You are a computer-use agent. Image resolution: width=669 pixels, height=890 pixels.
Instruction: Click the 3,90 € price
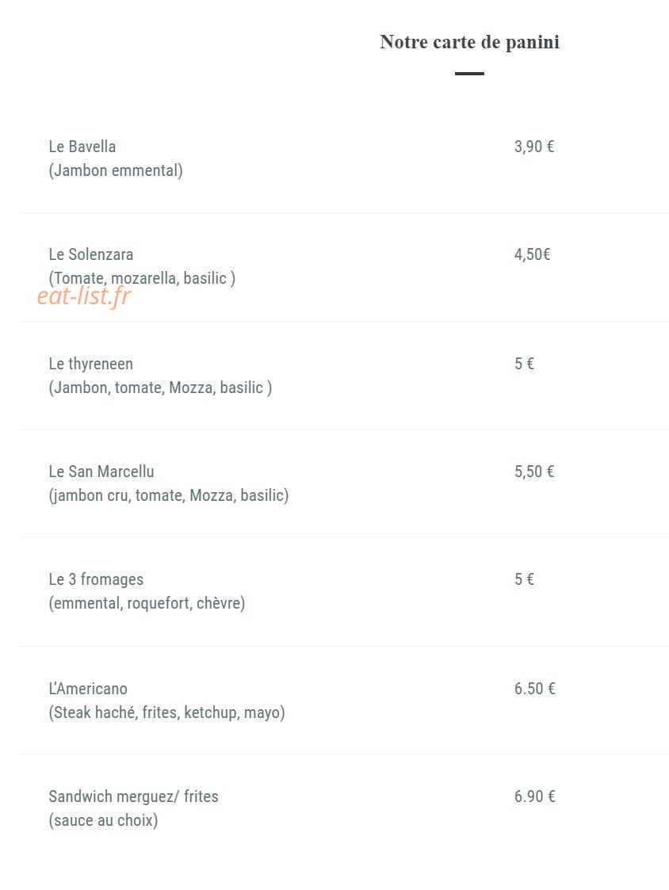(533, 147)
